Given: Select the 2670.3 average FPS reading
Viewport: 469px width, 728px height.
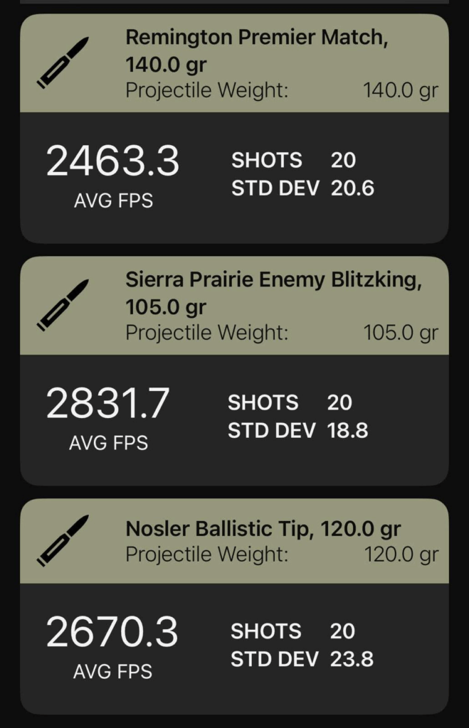Looking at the screenshot, I should (112, 632).
